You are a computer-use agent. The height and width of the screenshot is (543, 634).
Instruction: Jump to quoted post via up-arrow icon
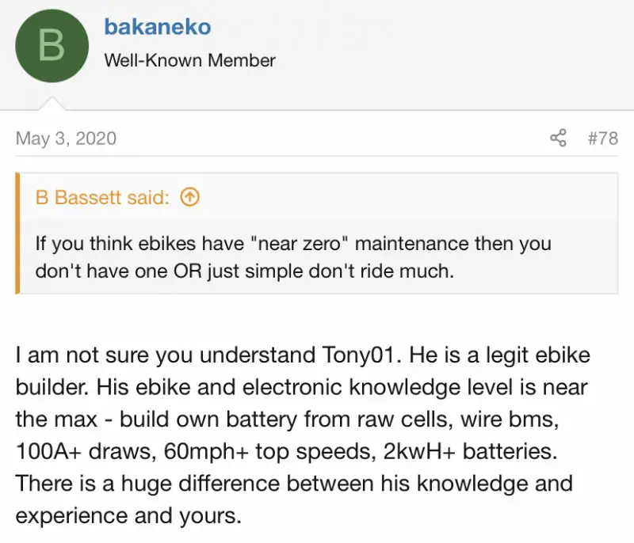coord(189,197)
